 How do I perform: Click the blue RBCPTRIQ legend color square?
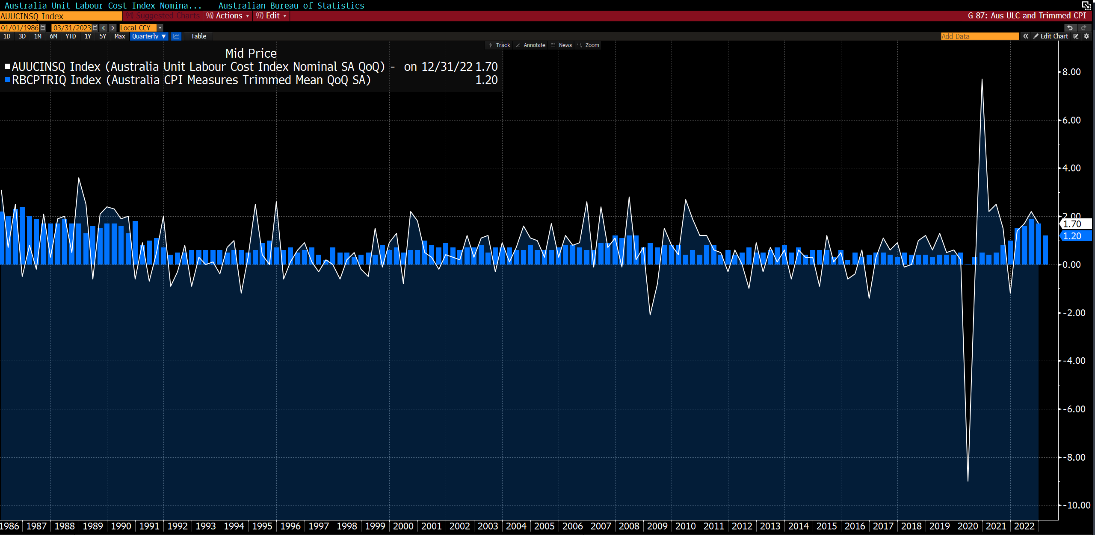pyautogui.click(x=7, y=80)
